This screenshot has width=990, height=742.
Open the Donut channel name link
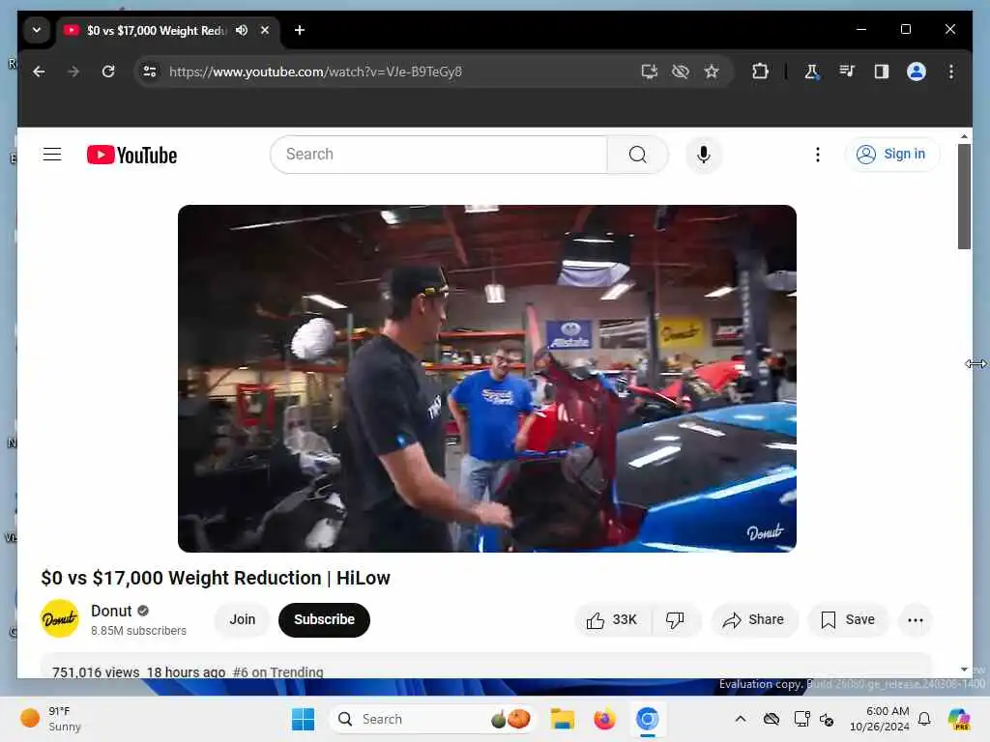tap(111, 611)
